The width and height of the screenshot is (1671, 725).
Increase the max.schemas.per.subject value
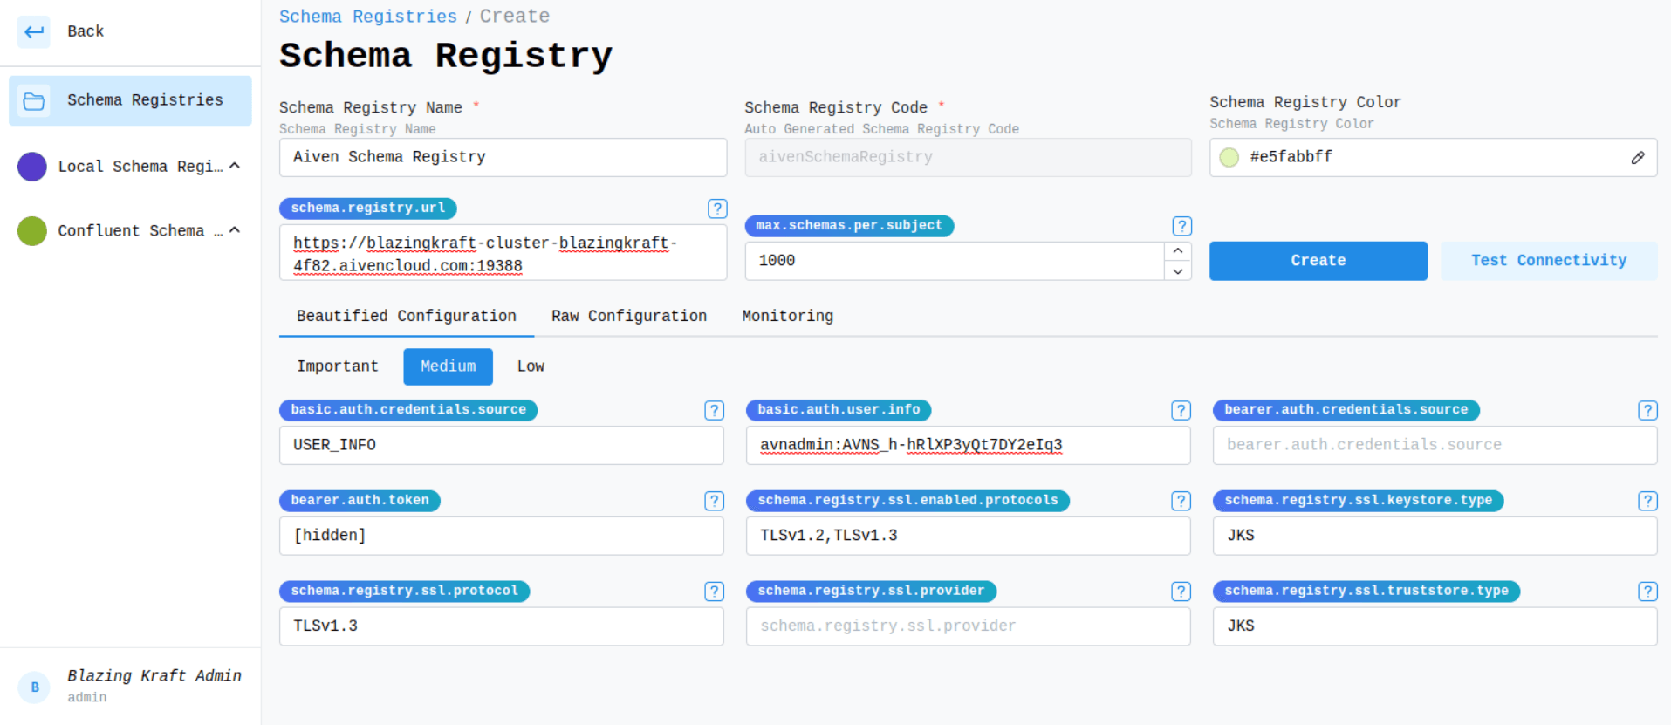click(1177, 251)
